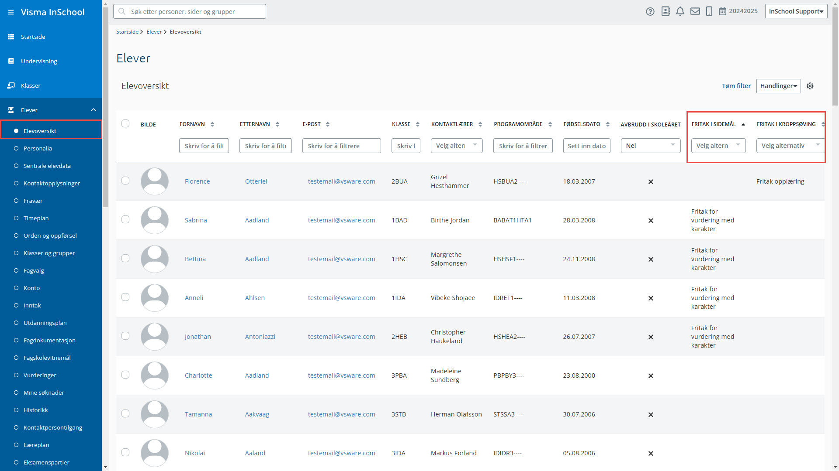
Task: Click the help question mark icon
Action: point(650,11)
